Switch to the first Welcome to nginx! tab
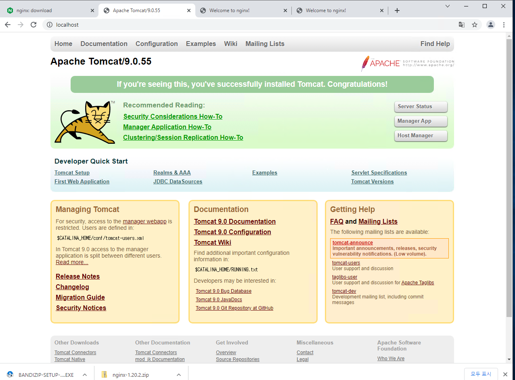This screenshot has height=380, width=515. [243, 10]
